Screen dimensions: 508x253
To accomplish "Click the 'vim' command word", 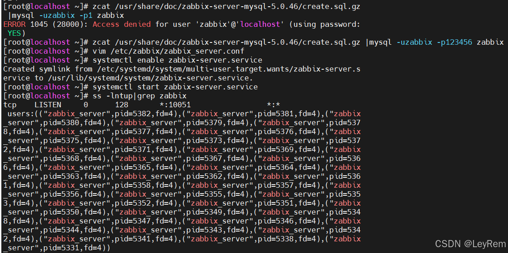I will [99, 51].
